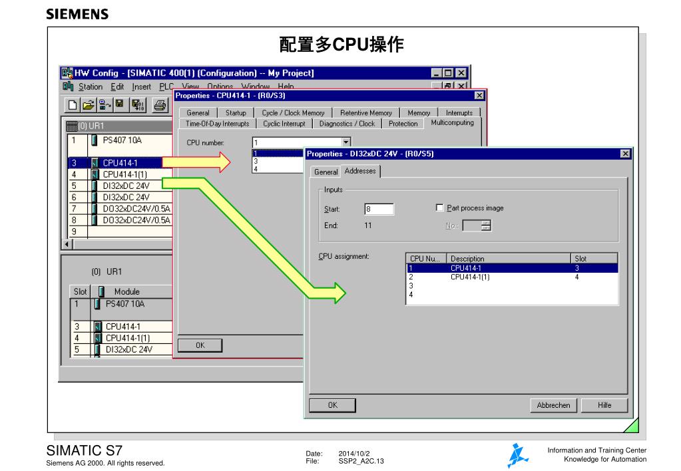681x471 pixels.
Task: Open the CPU number dropdown arrow
Action: click(345, 142)
